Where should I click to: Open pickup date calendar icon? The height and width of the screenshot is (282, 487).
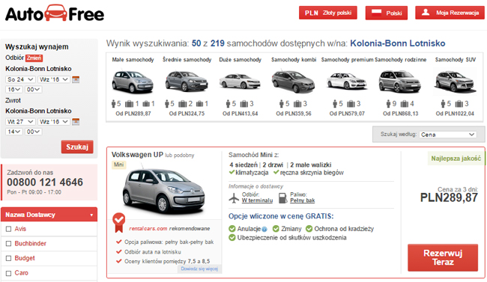pos(76,79)
